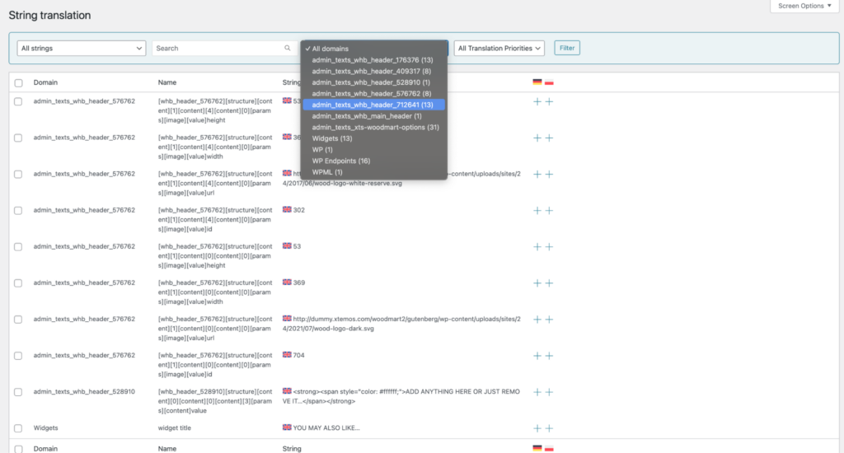Image resolution: width=844 pixels, height=453 pixels.
Task: Add Polish translation for ADD ANYTHING HERE string
Action: coord(549,392)
